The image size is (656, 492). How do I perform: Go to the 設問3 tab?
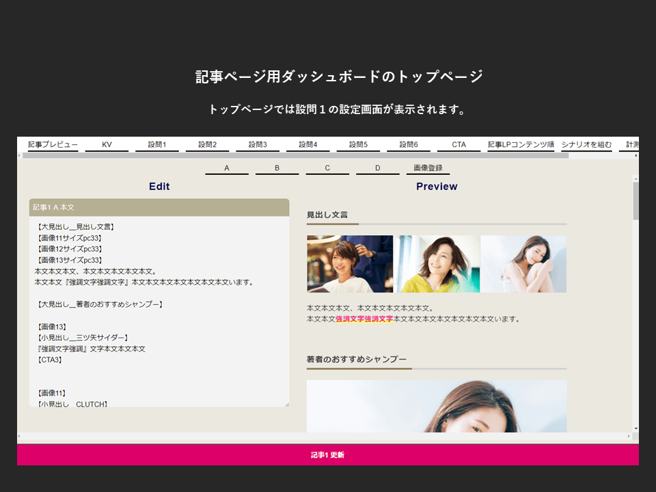tap(258, 145)
